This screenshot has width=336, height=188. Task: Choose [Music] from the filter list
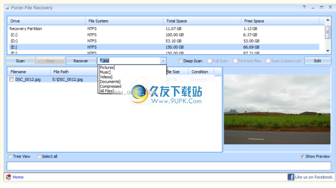point(105,72)
